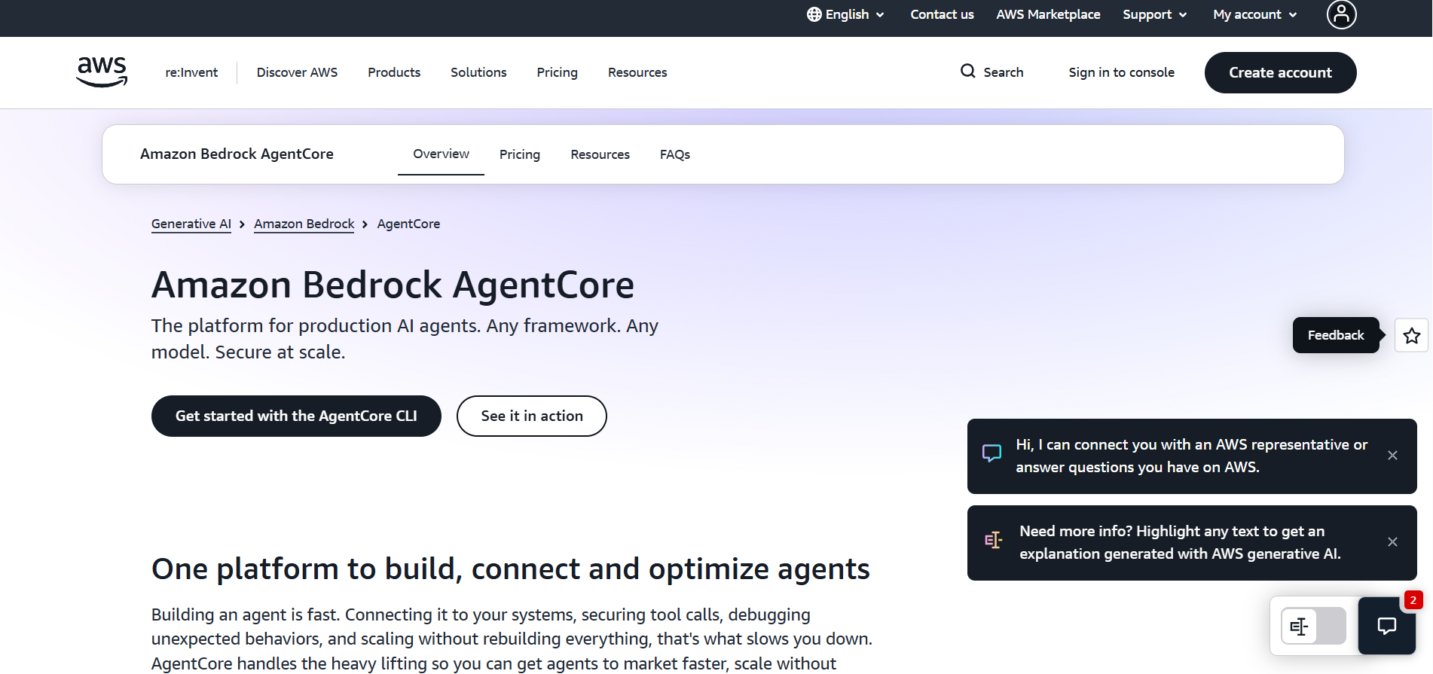Click Sign in to console

pyautogui.click(x=1121, y=72)
